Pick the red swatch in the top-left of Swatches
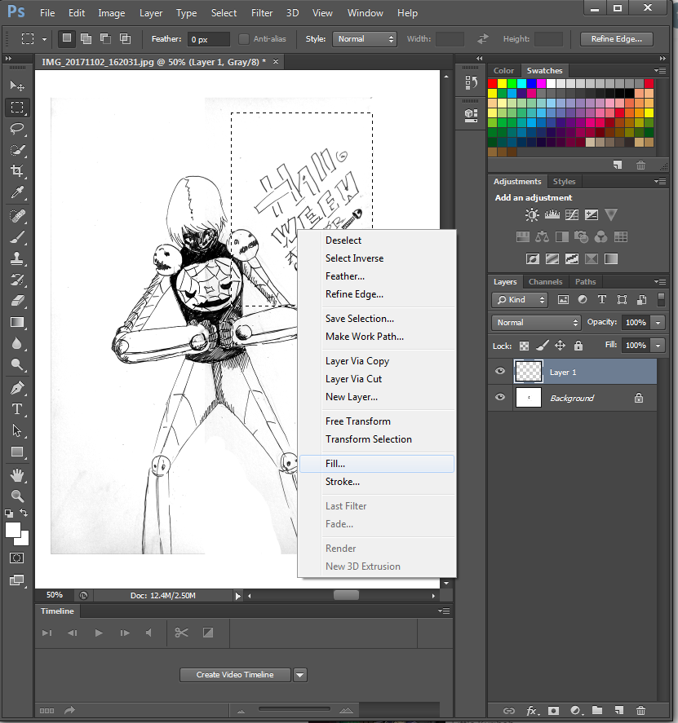The width and height of the screenshot is (678, 723). (493, 83)
